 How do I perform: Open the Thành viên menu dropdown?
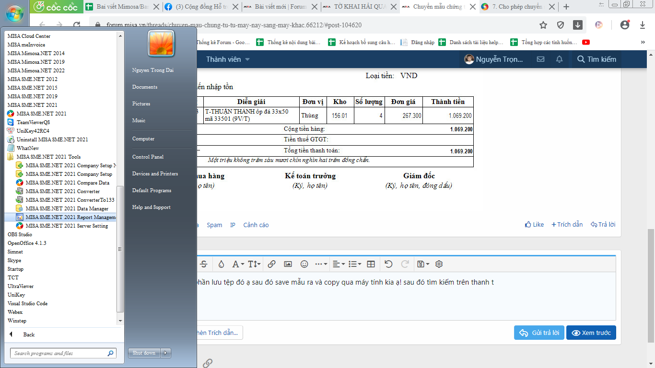pos(228,59)
